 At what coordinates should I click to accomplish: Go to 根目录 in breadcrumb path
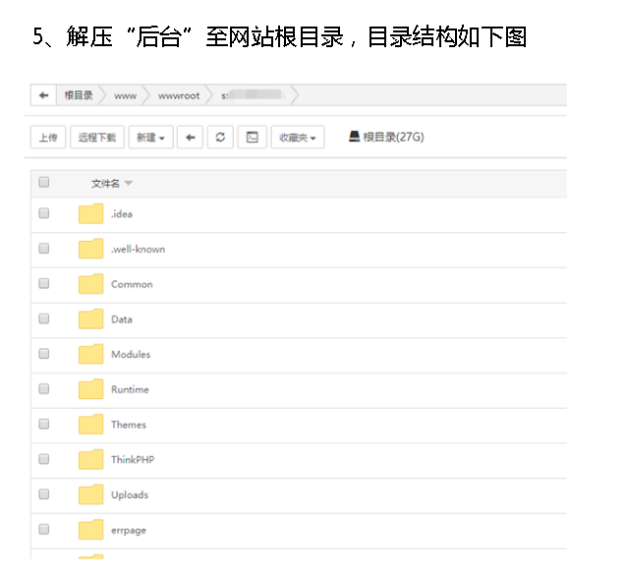[79, 95]
